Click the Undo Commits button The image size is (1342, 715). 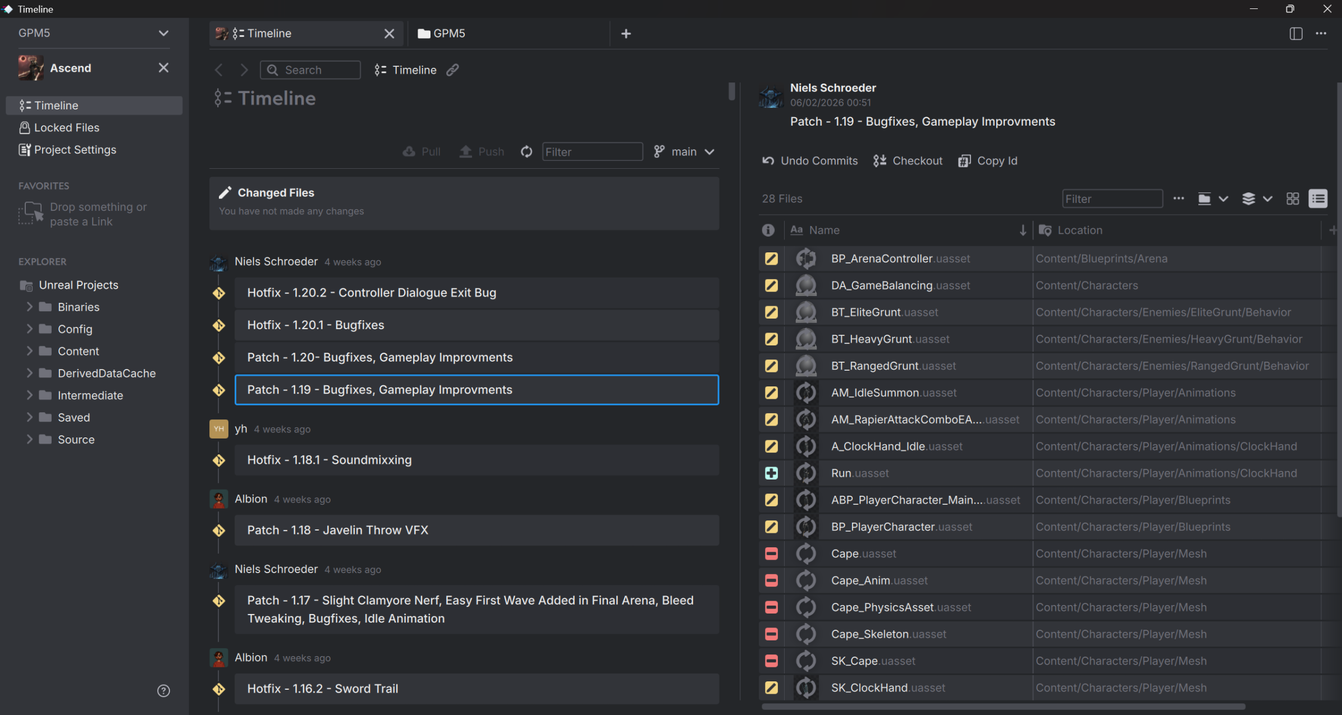click(x=810, y=161)
